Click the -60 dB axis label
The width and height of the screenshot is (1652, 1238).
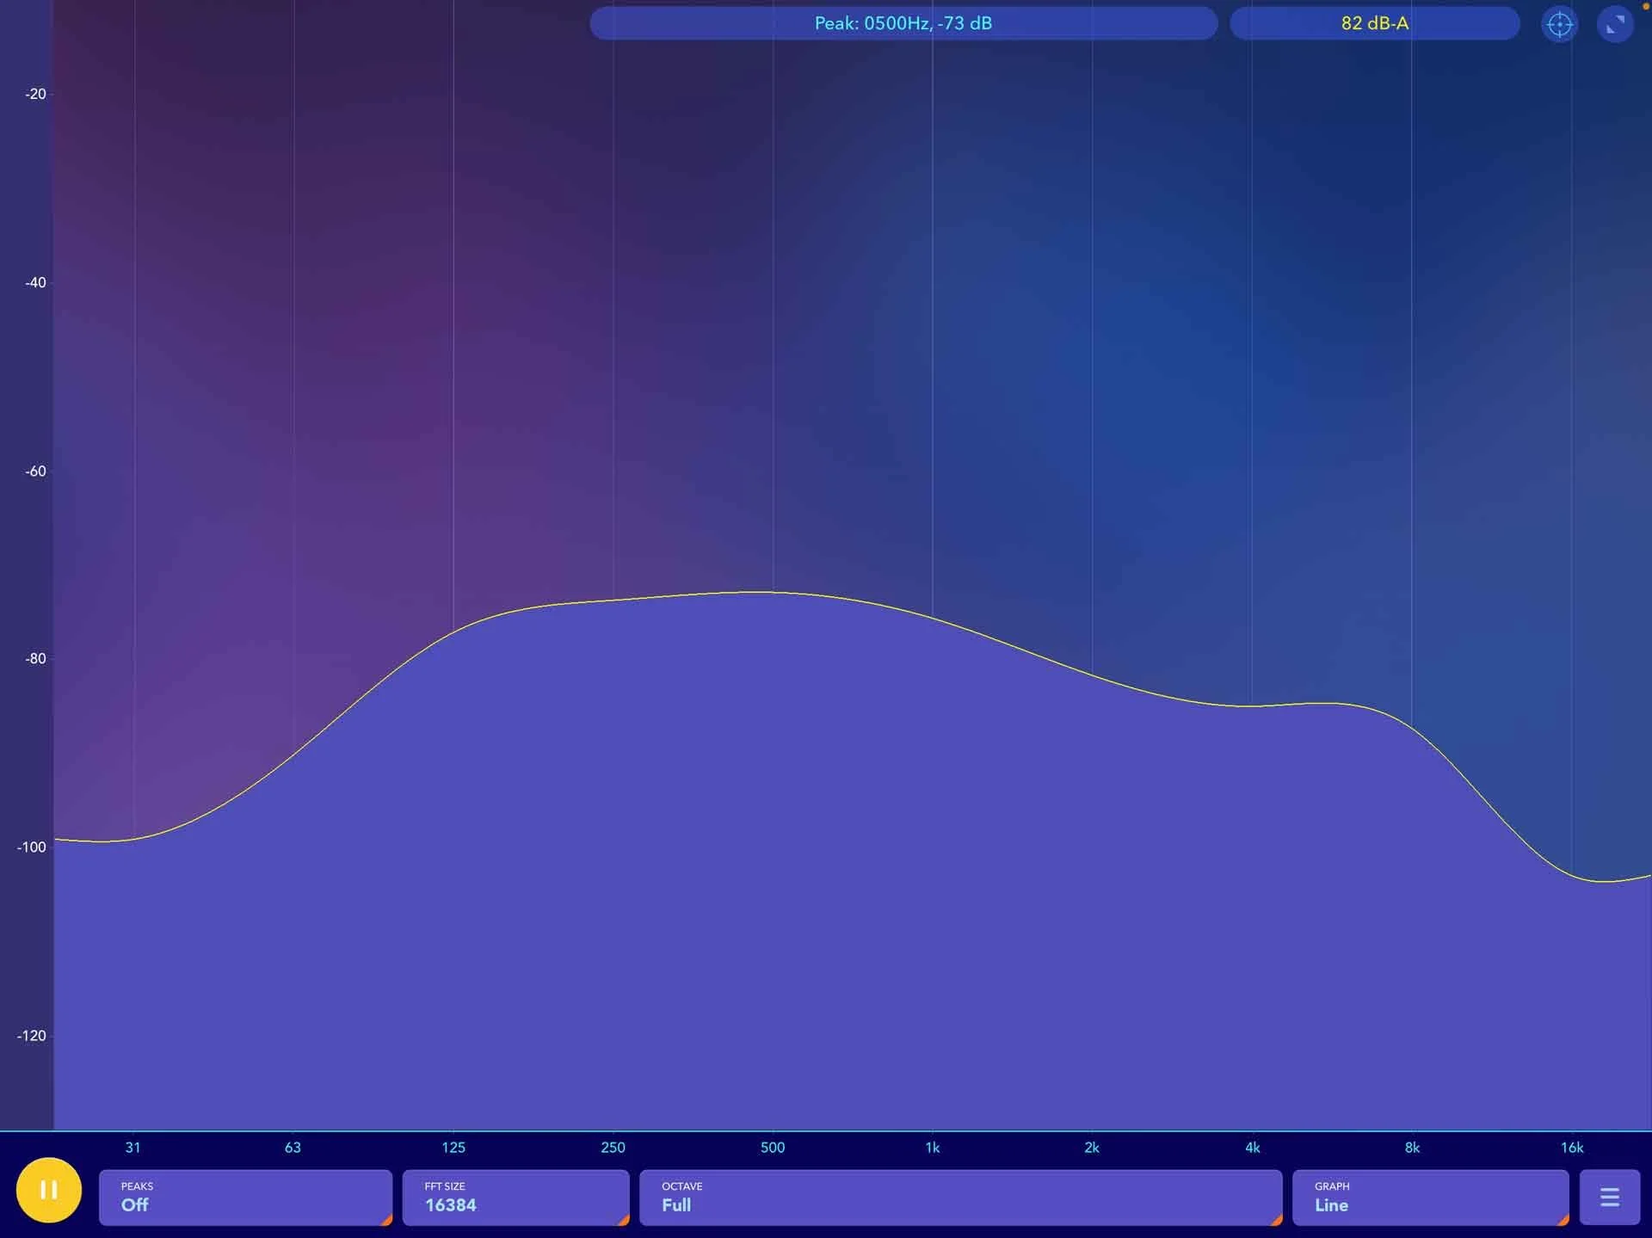35,471
